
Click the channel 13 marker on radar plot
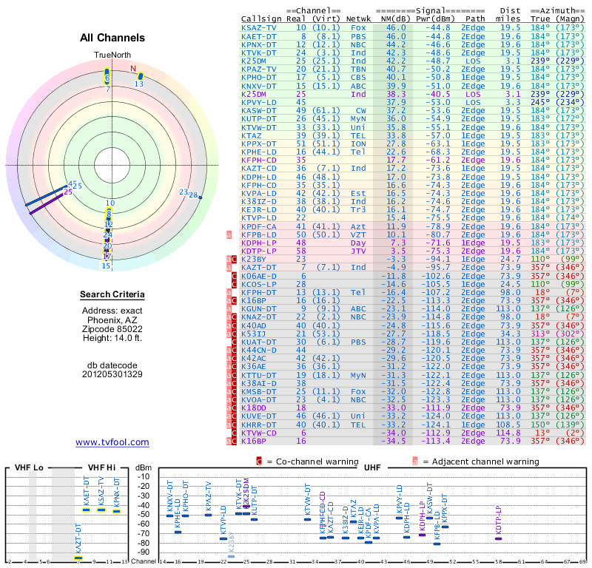coord(141,76)
